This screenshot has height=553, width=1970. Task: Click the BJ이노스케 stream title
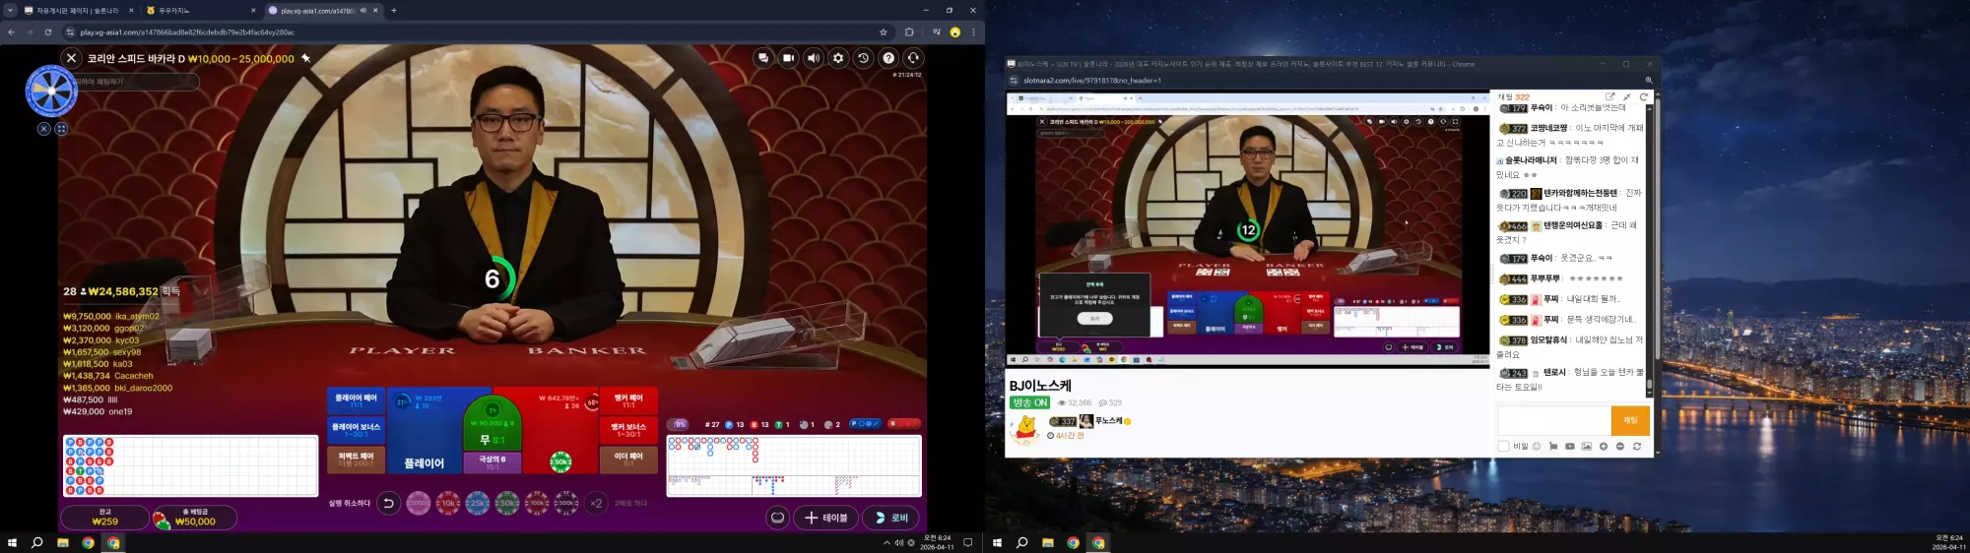(x=1040, y=386)
